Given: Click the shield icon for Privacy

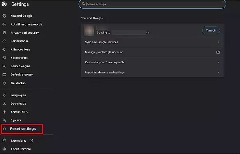Looking at the screenshot, I should tap(4, 32).
